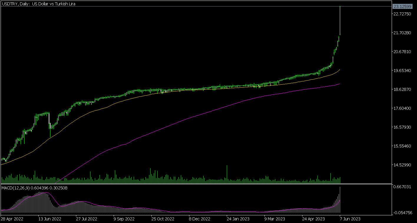Click the 9 Mar 2023 date label
The height and width of the screenshot is (223, 417).
pos(275,219)
